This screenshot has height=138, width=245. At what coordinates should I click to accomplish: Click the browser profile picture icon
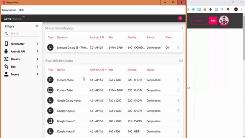click(236, 9)
